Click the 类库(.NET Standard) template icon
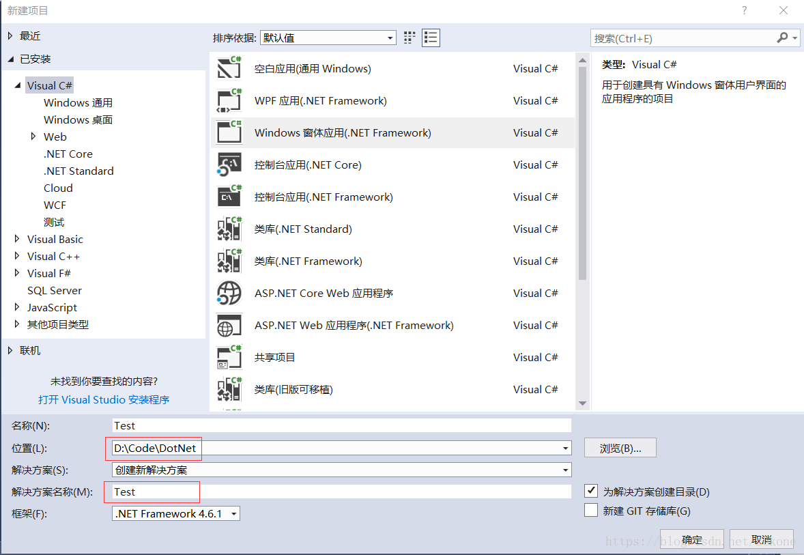 pos(229,229)
